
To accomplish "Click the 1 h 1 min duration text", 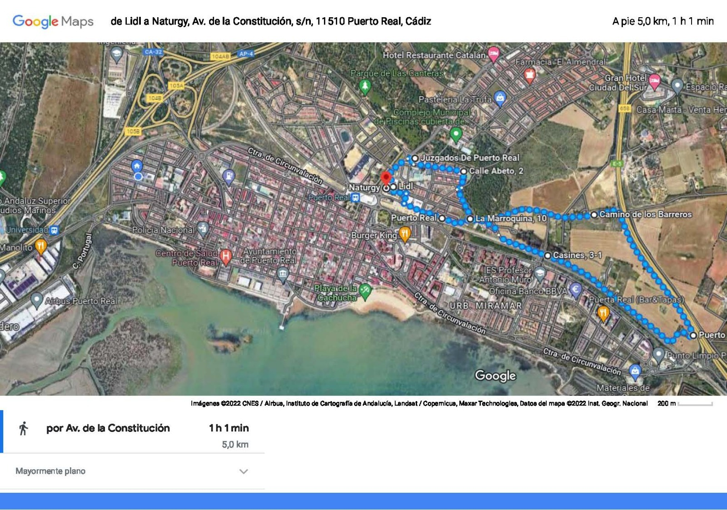I will click(x=229, y=428).
